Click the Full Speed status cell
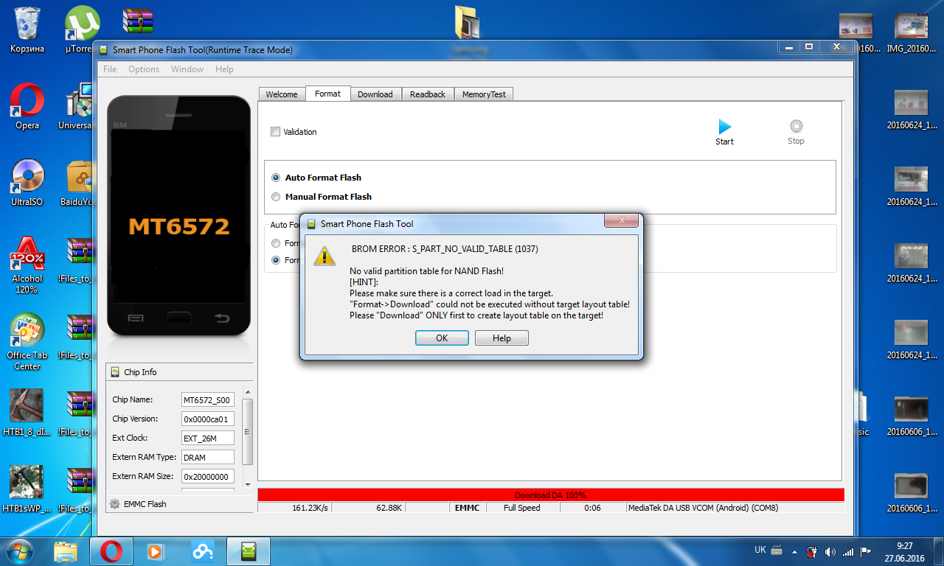 522,508
